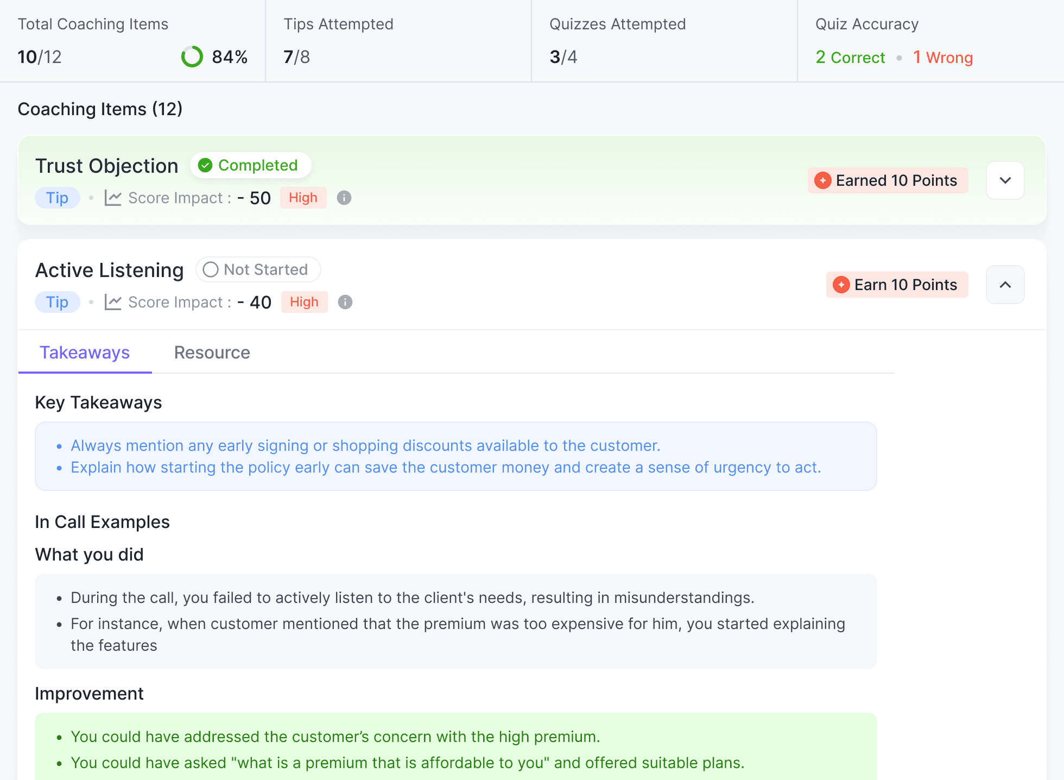Screen dimensions: 1064x780
Task: Click the 84% circular progress ring
Action: (x=192, y=56)
